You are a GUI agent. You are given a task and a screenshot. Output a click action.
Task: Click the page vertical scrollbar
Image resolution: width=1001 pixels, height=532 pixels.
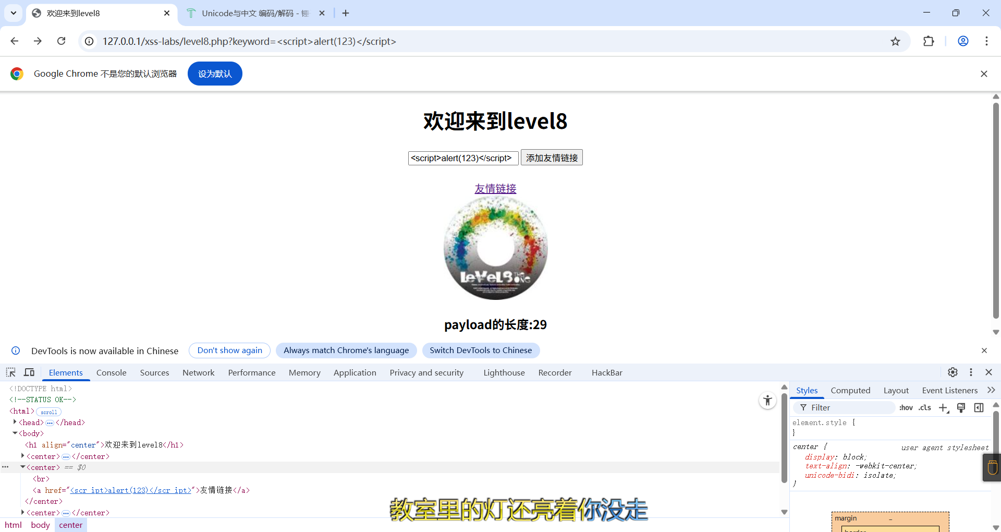tap(996, 210)
